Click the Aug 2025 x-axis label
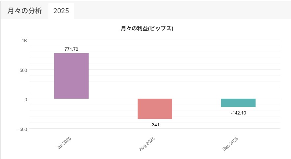The image size is (291, 159). coord(147,144)
